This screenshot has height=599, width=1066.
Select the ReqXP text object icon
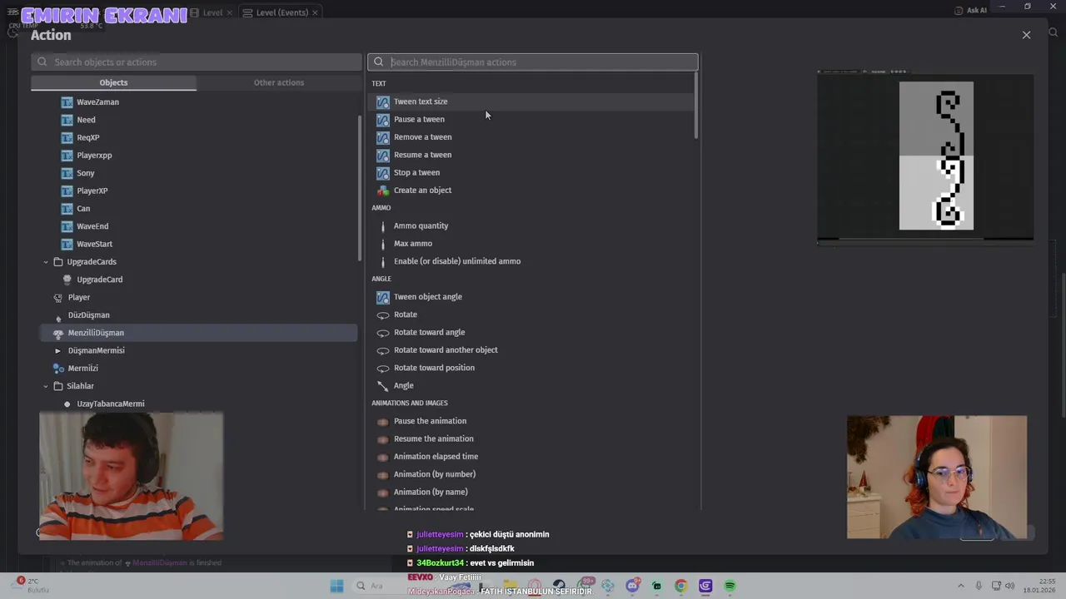pos(67,137)
